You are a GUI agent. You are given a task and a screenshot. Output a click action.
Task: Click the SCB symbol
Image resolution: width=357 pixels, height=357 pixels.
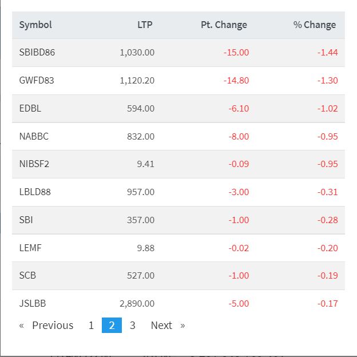27,276
